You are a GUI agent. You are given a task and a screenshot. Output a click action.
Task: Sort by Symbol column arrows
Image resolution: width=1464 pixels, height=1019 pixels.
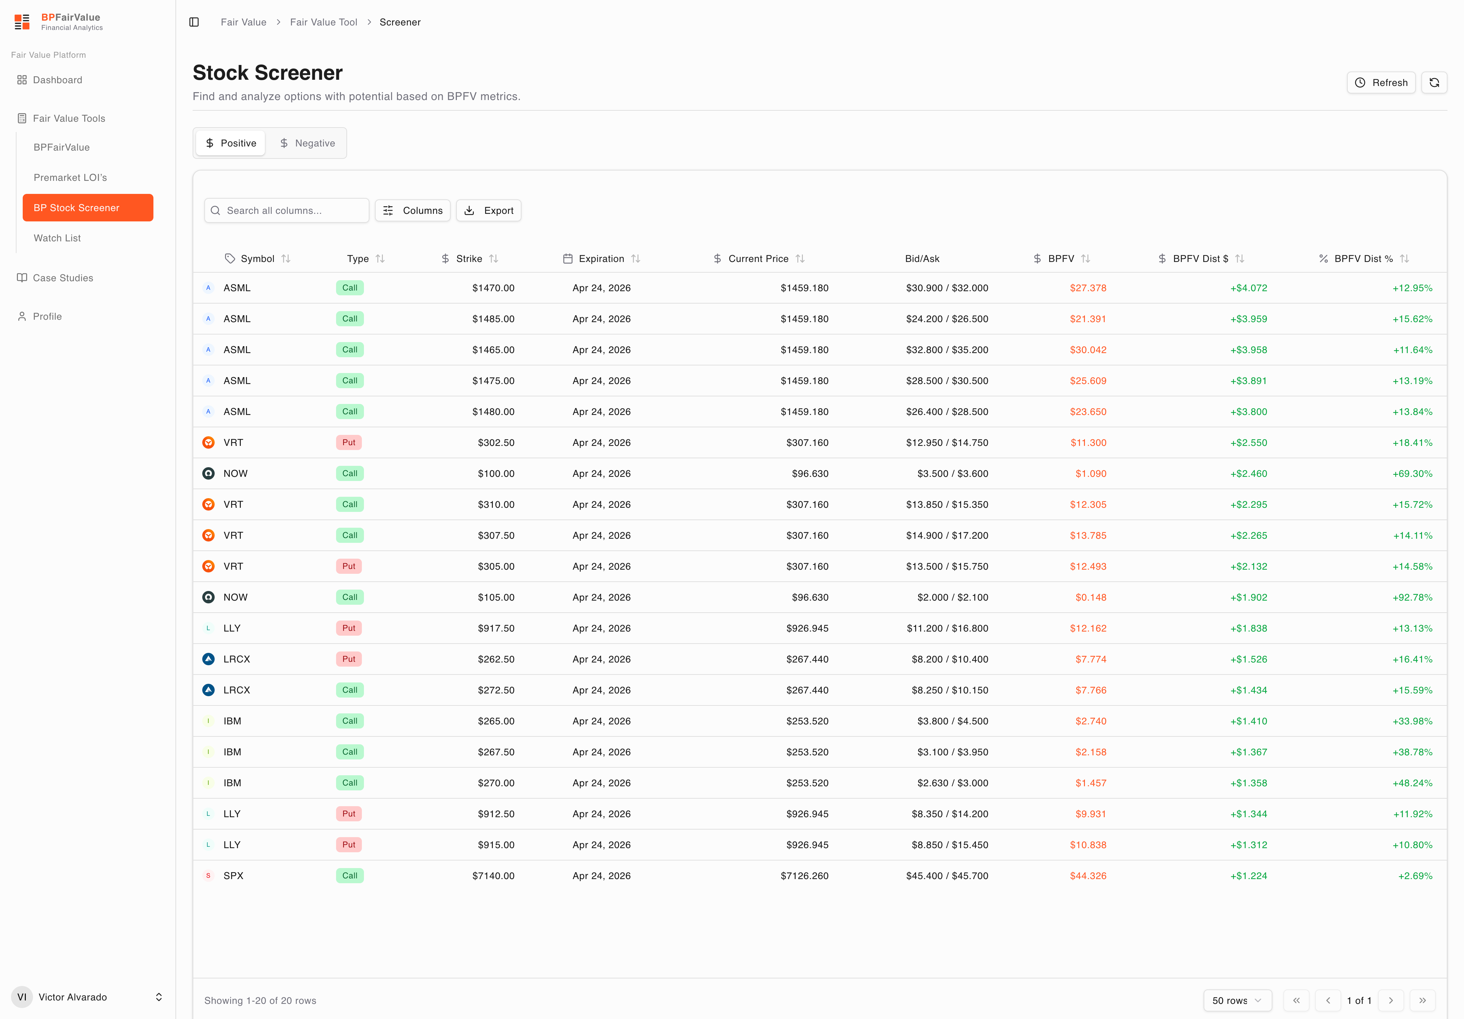[x=286, y=259]
